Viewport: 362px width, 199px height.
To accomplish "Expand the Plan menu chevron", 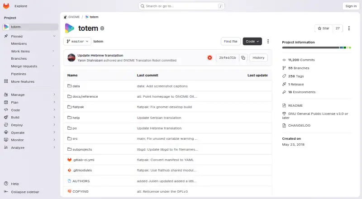I will tap(54, 102).
